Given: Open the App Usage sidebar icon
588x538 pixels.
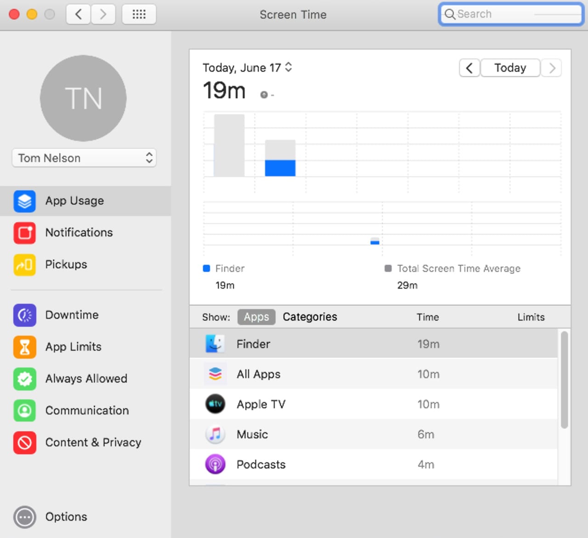Looking at the screenshot, I should pyautogui.click(x=24, y=201).
